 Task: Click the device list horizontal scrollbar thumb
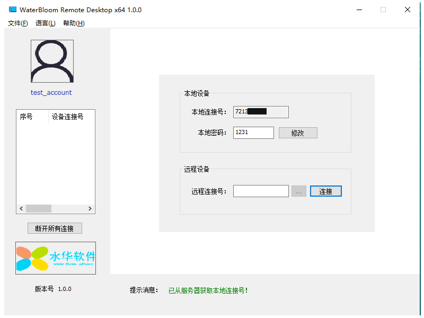click(39, 209)
